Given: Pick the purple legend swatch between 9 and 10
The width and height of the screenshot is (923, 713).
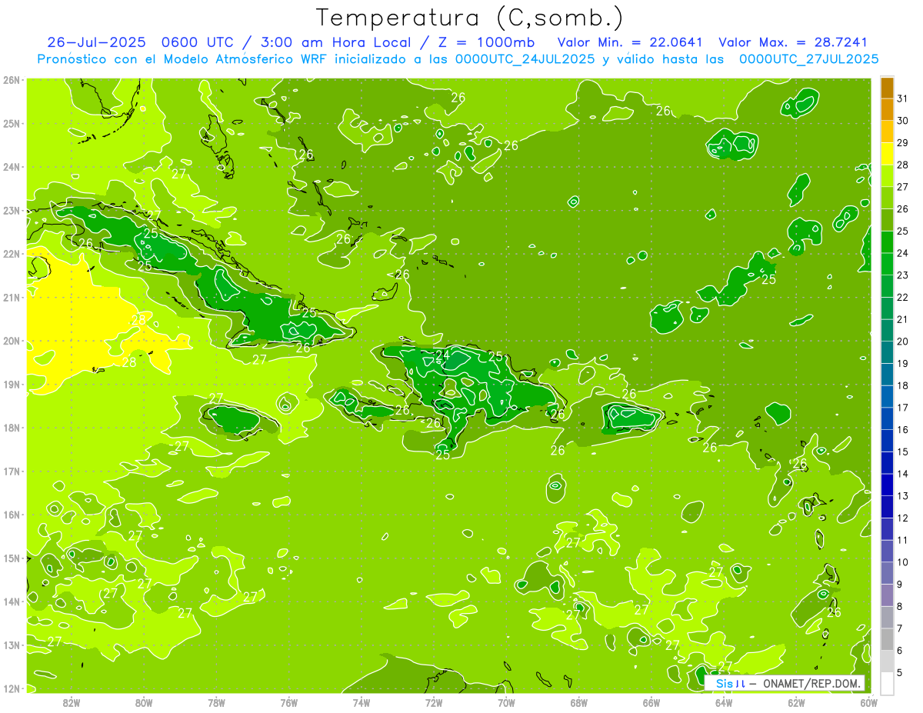Looking at the screenshot, I should 887,573.
